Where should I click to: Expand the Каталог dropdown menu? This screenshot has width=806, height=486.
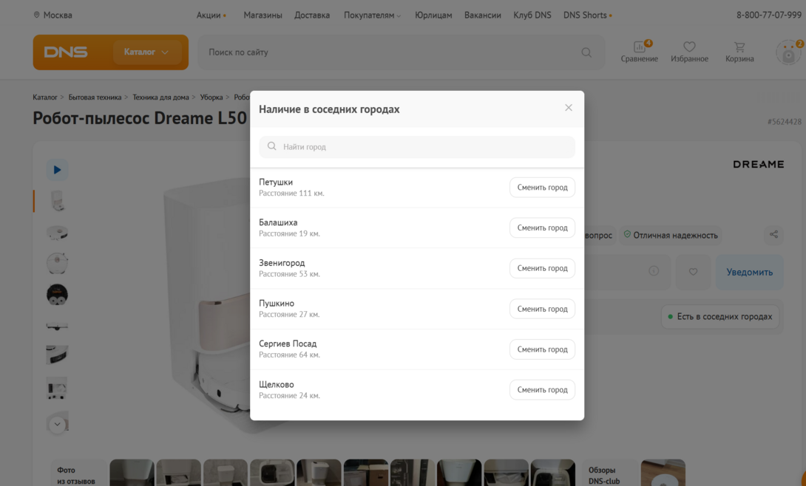pyautogui.click(x=146, y=52)
